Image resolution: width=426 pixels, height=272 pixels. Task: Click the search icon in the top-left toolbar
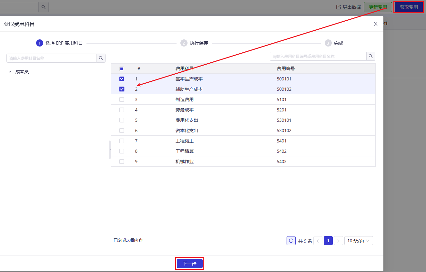(x=44, y=7)
